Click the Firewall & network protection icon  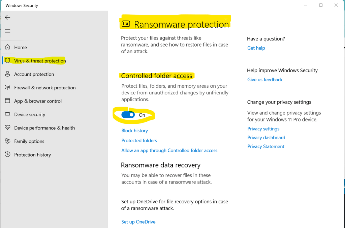click(x=7, y=88)
